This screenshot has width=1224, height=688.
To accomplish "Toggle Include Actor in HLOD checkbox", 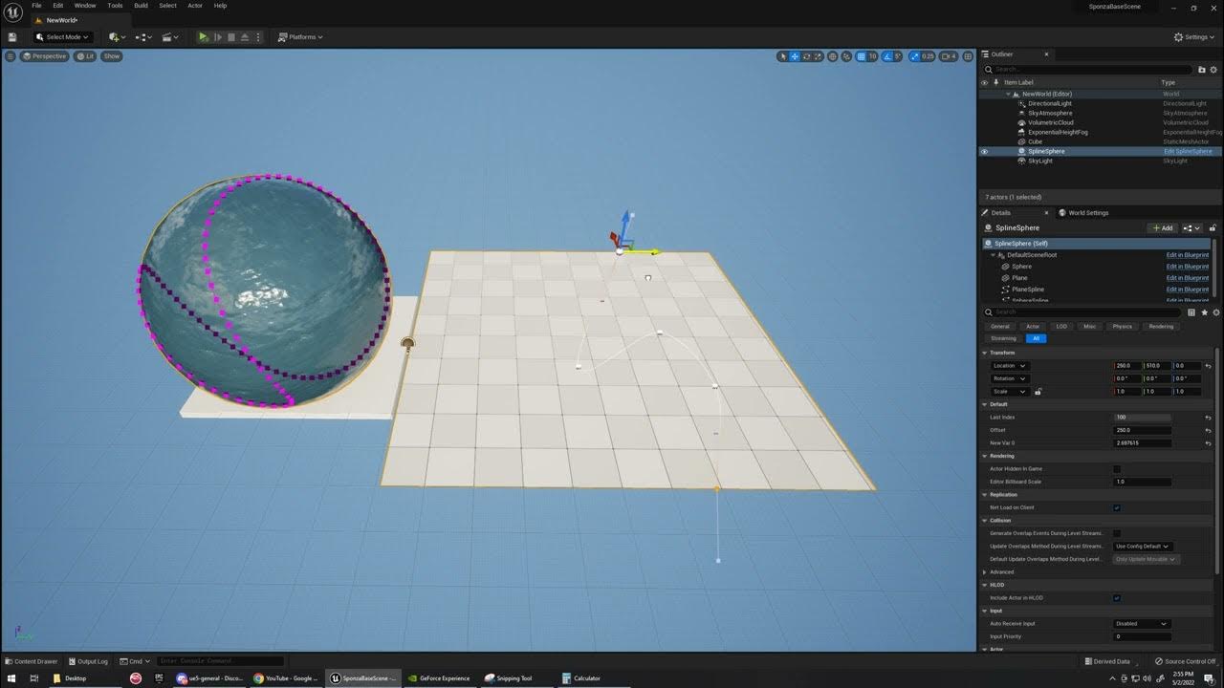I will click(1117, 598).
